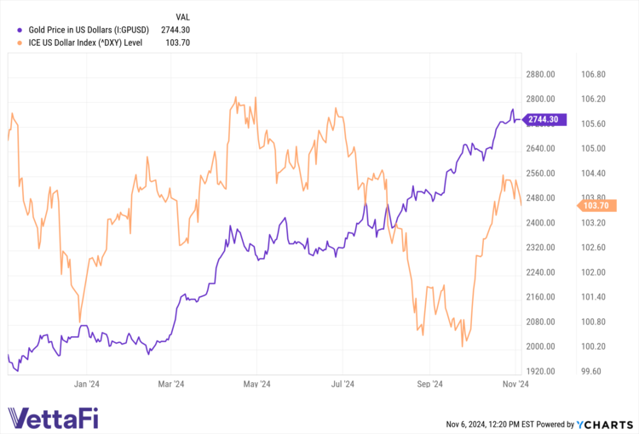
Task: Click the Jul '24 axis label
Action: [x=343, y=384]
